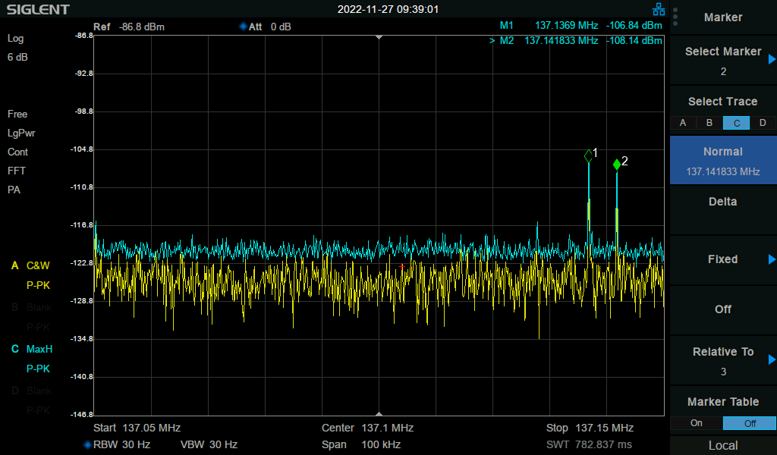The image size is (777, 455).
Task: Click the center triangle at top of graticule
Action: coord(379,37)
